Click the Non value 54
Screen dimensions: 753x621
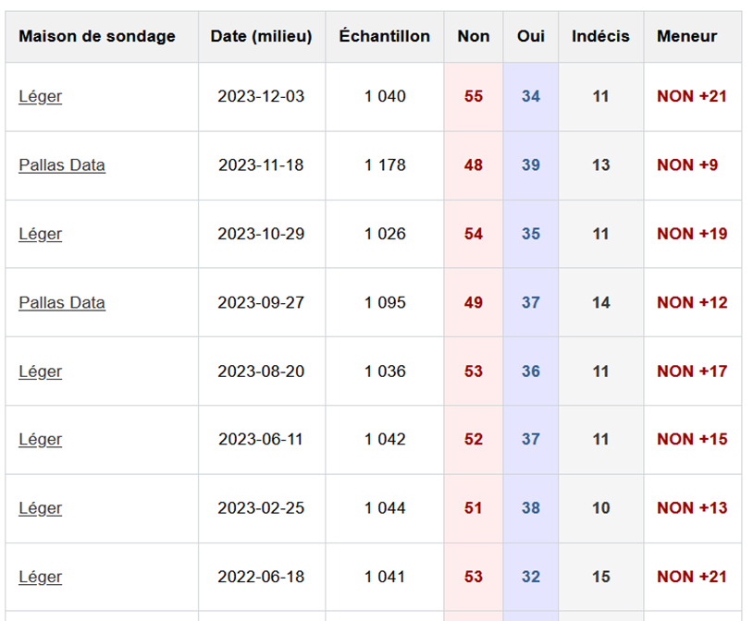(x=474, y=234)
